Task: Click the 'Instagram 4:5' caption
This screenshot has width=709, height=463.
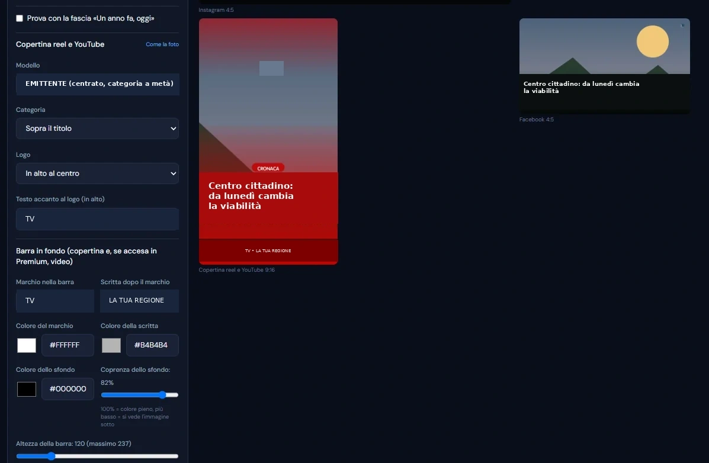Action: [216, 10]
